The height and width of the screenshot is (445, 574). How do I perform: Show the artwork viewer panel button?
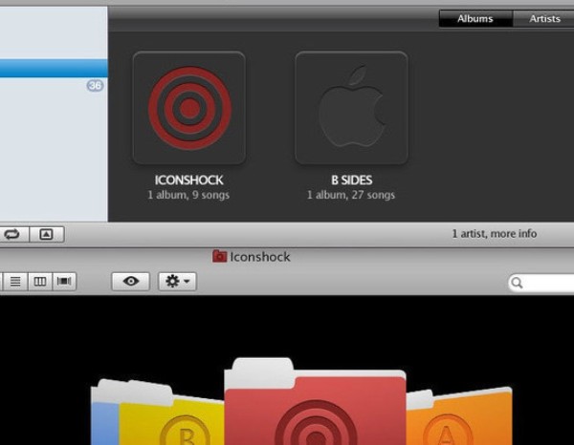pos(45,234)
